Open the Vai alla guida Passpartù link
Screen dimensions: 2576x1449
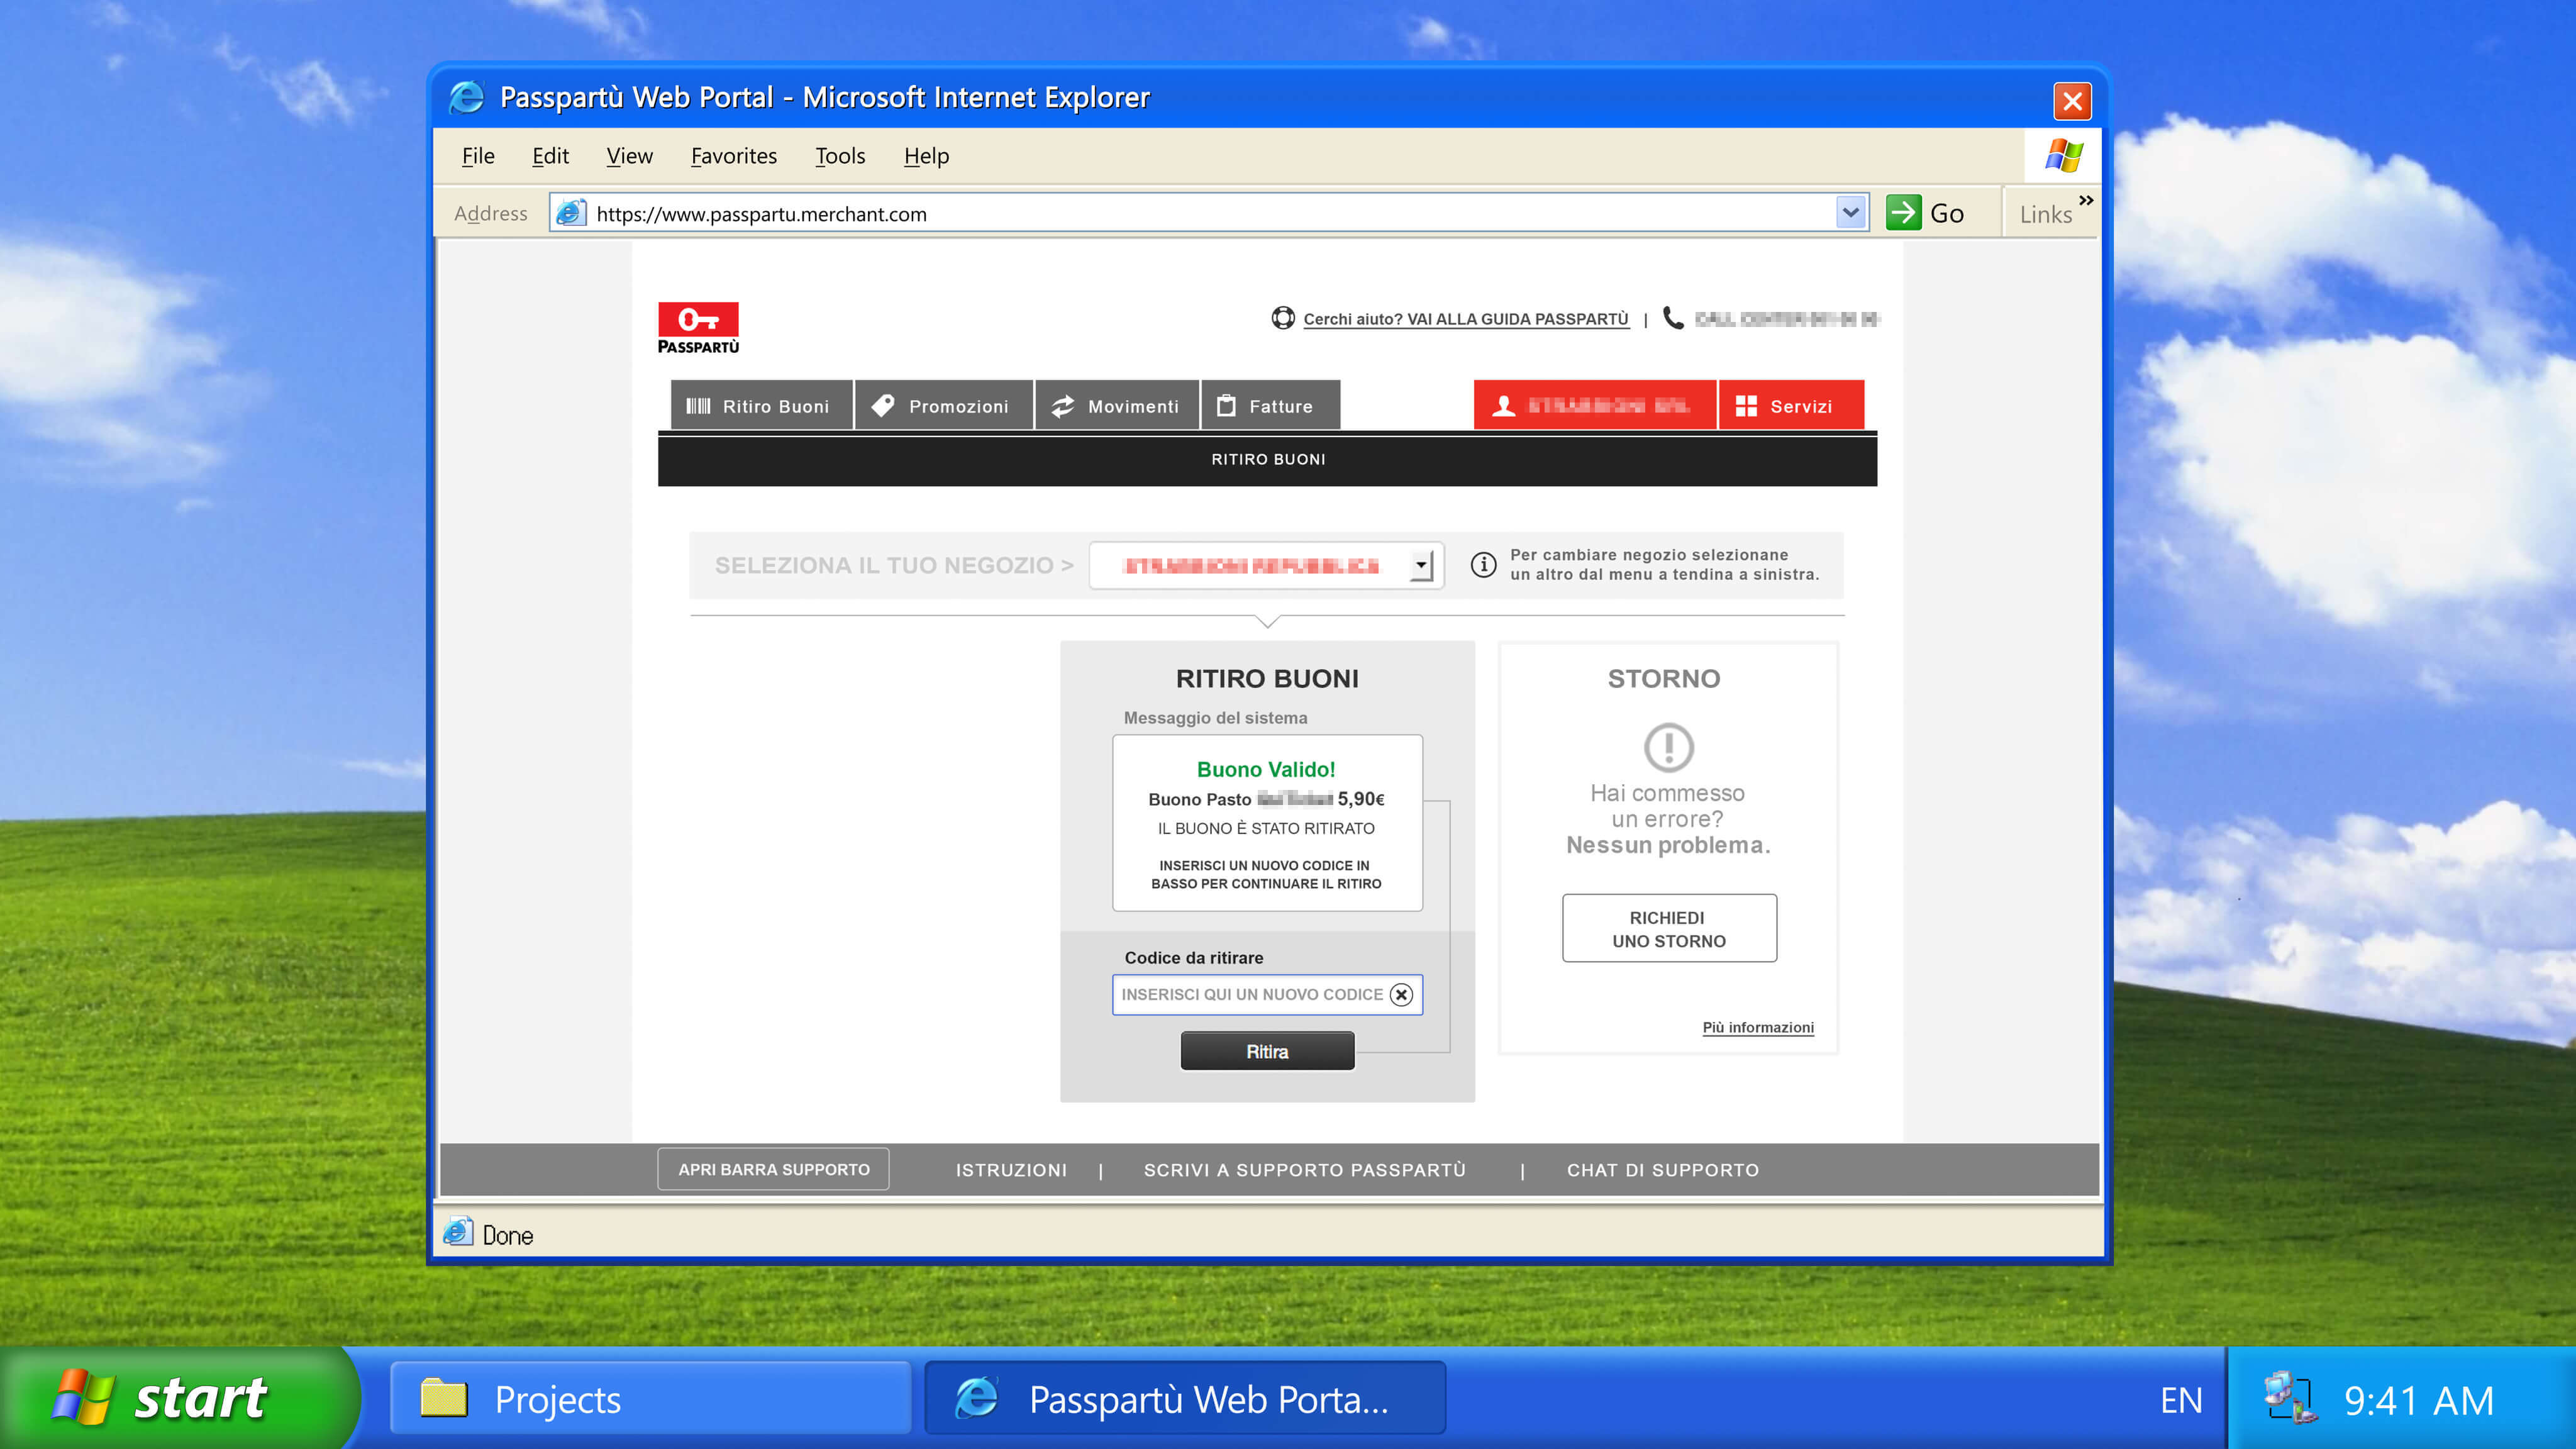point(1466,319)
